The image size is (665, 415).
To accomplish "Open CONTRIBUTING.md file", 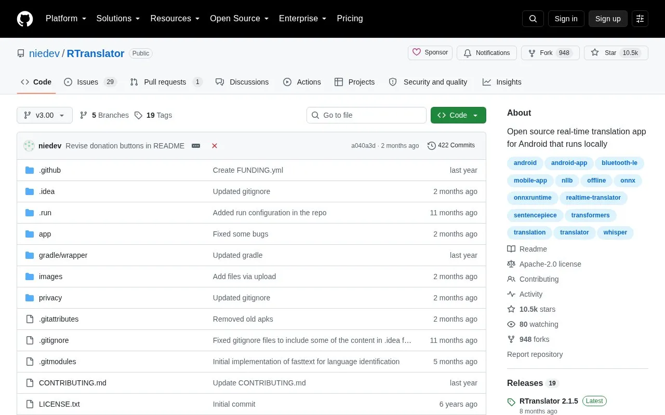I will (x=73, y=383).
